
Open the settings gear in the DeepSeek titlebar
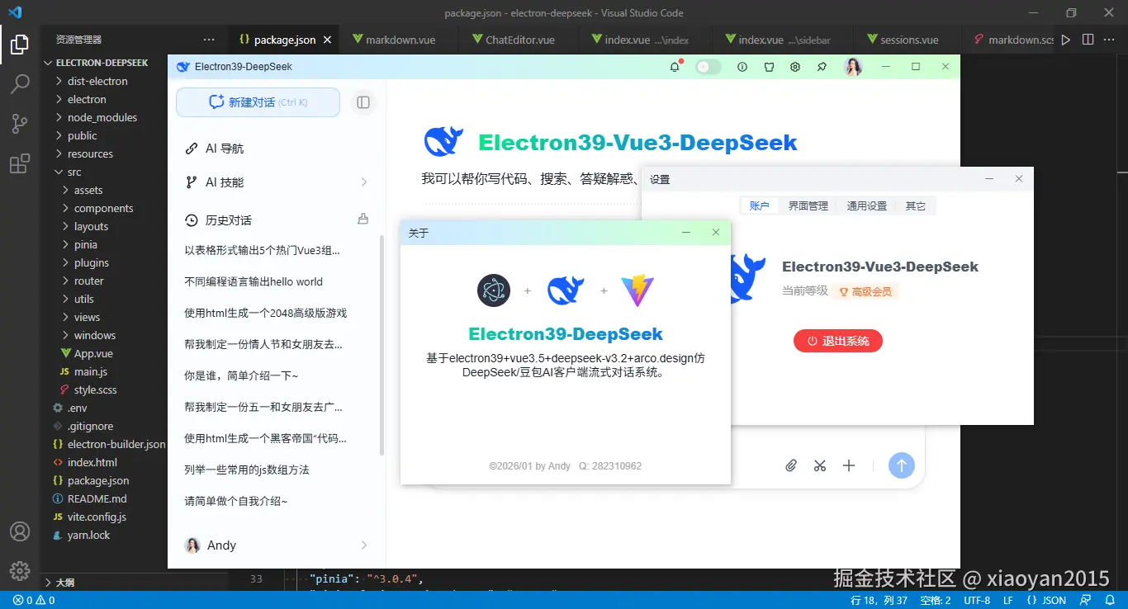pos(794,67)
